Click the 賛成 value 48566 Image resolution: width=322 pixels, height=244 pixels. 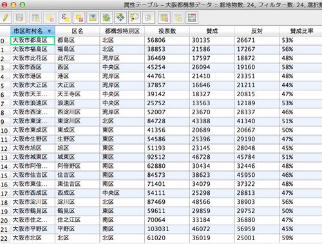click(212, 202)
